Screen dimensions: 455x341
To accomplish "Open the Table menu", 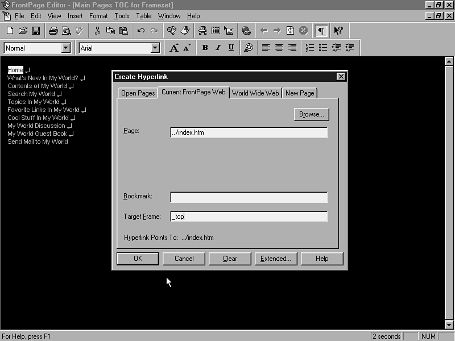I will 143,16.
